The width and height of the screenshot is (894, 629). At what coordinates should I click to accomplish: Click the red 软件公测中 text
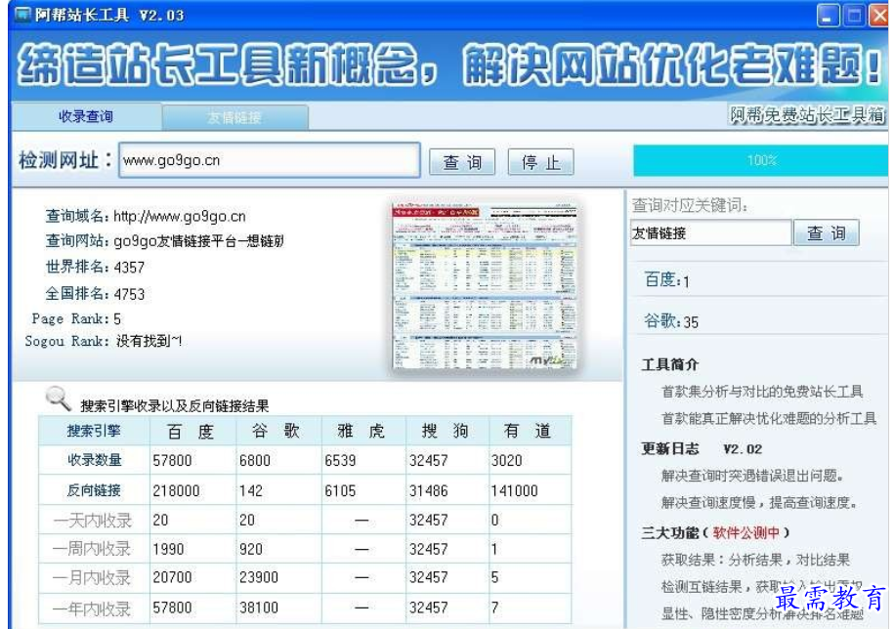pyautogui.click(x=745, y=532)
